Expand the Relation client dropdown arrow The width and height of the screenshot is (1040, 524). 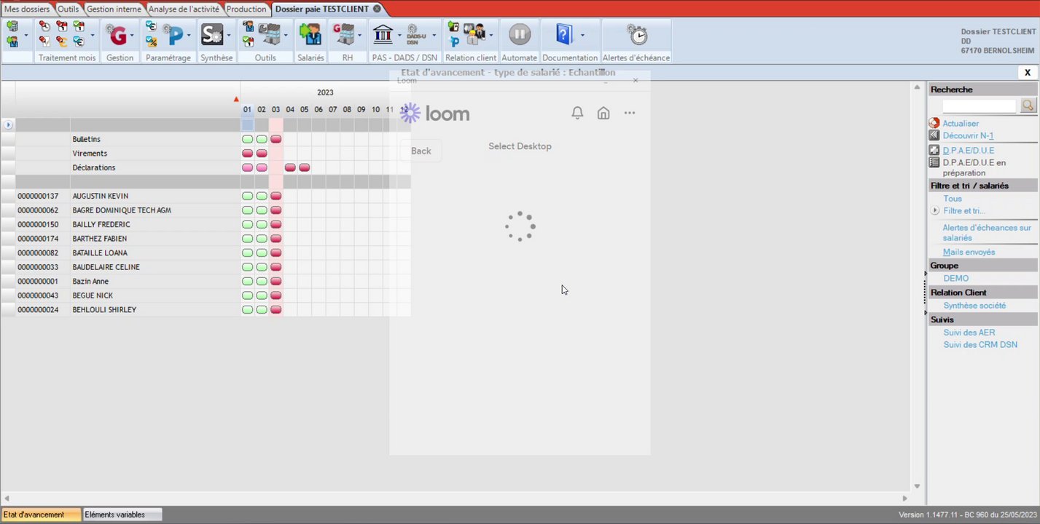pos(491,35)
